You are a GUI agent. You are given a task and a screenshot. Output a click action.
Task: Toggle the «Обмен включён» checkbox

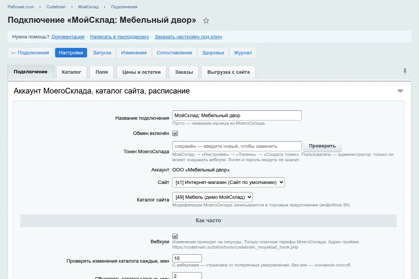[175, 133]
